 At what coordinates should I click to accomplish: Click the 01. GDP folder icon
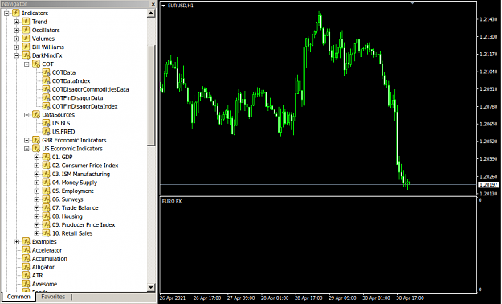pos(46,157)
